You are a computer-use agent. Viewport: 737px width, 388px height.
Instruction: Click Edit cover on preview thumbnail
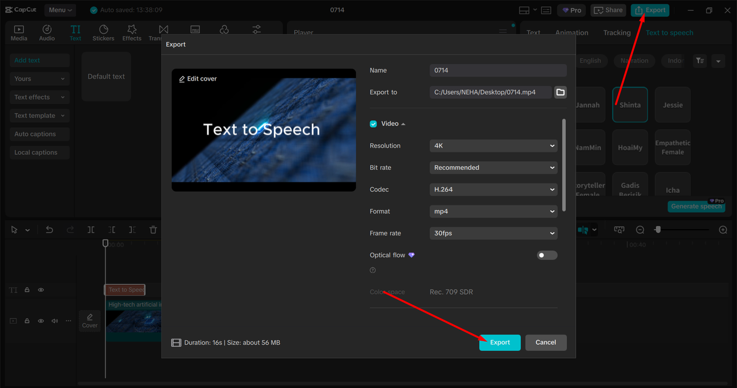click(x=198, y=79)
